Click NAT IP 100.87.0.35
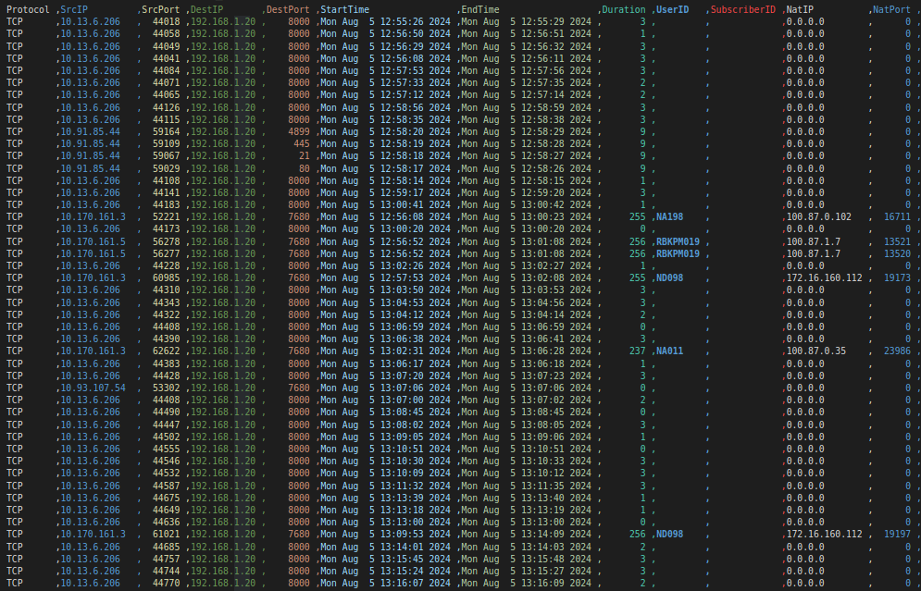The image size is (921, 591). point(815,351)
